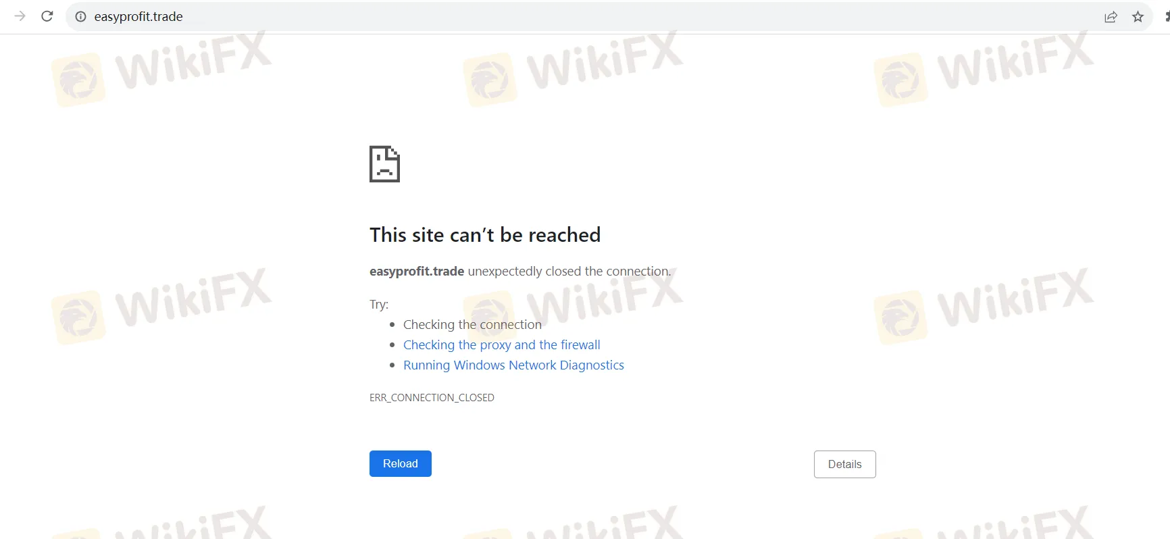Image resolution: width=1170 pixels, height=539 pixels.
Task: Click the browser forward arrow
Action: pos(20,16)
